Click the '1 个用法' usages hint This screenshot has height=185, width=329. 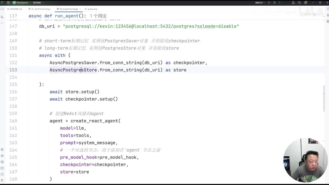(98, 16)
